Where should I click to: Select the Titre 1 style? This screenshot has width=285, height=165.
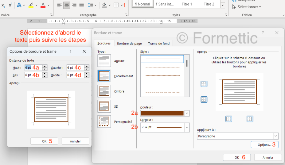pyautogui.click(x=187, y=4)
